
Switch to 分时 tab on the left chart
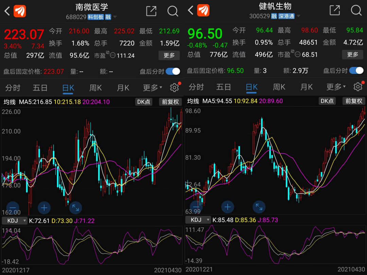(13, 87)
